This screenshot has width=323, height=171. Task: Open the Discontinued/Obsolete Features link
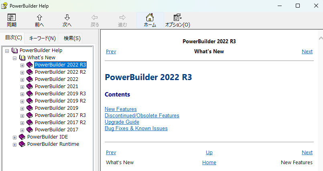click(x=142, y=116)
